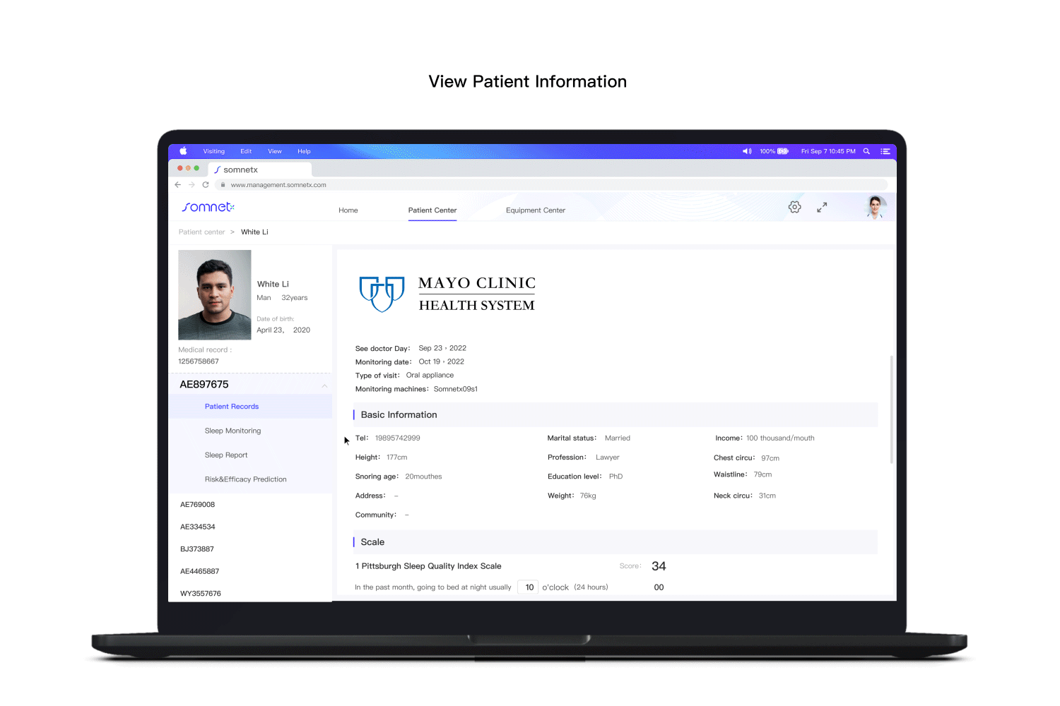Image resolution: width=1060 pixels, height=706 pixels.
Task: Open the Equipment Center tab
Action: tap(536, 210)
